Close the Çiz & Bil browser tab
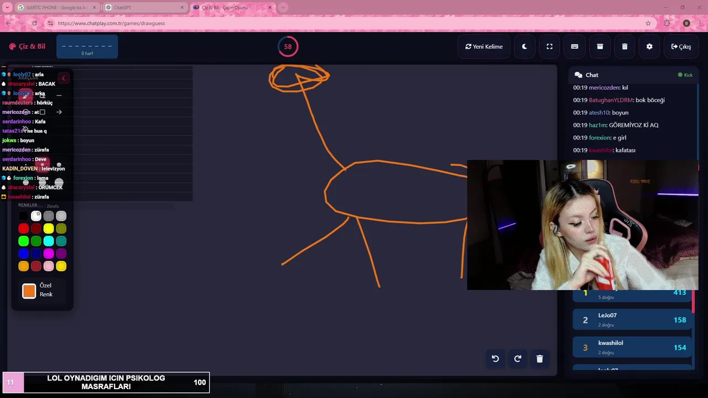 pyautogui.click(x=270, y=8)
